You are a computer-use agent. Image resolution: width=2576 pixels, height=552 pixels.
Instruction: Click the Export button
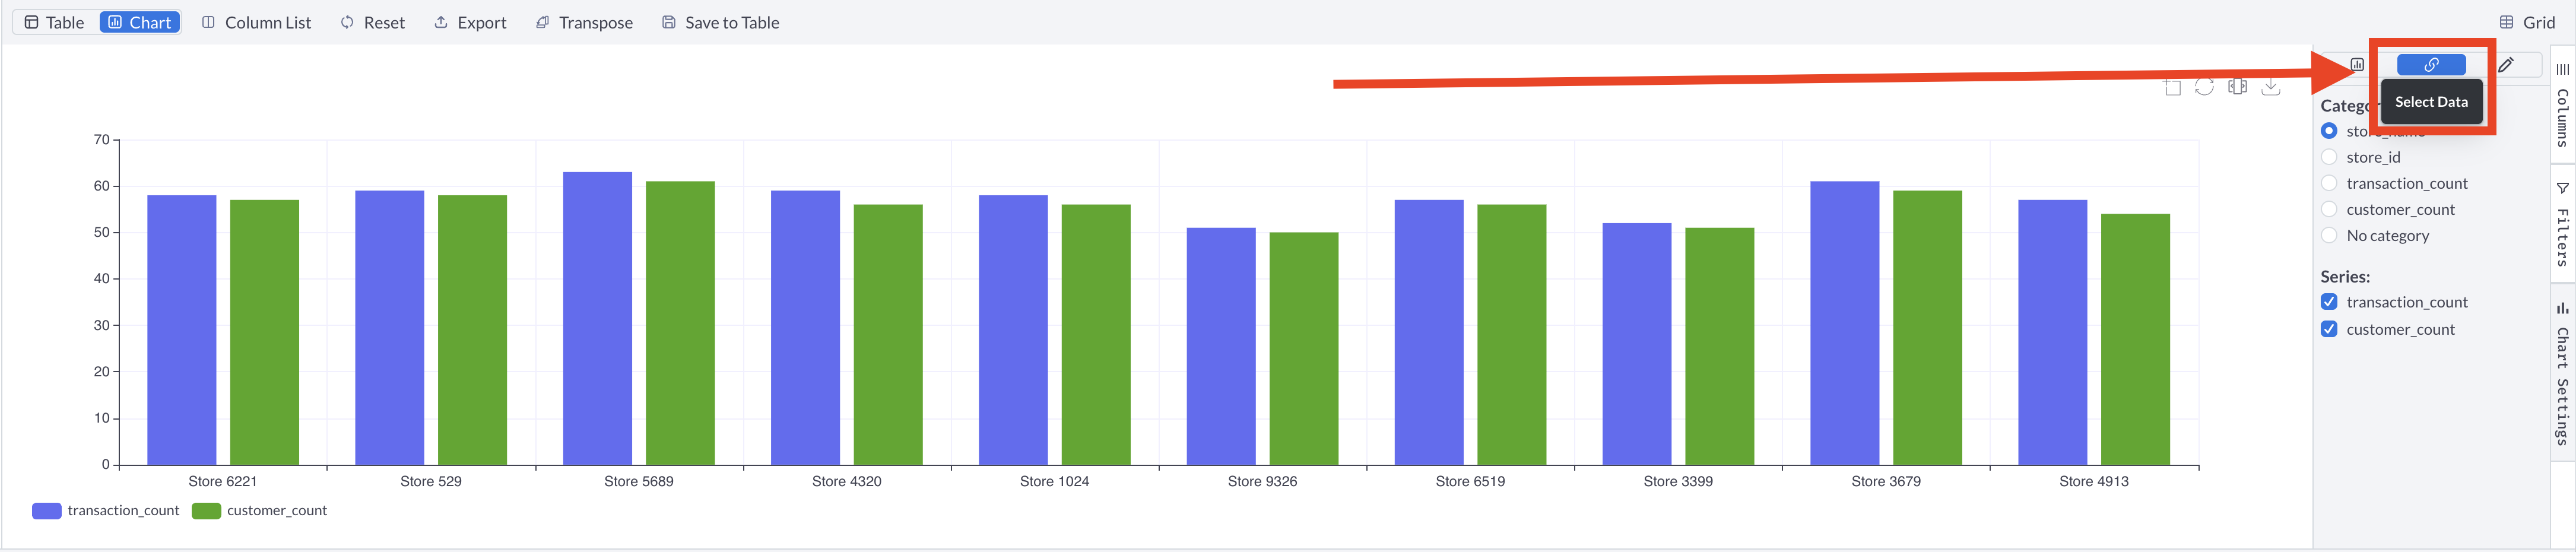click(x=470, y=22)
